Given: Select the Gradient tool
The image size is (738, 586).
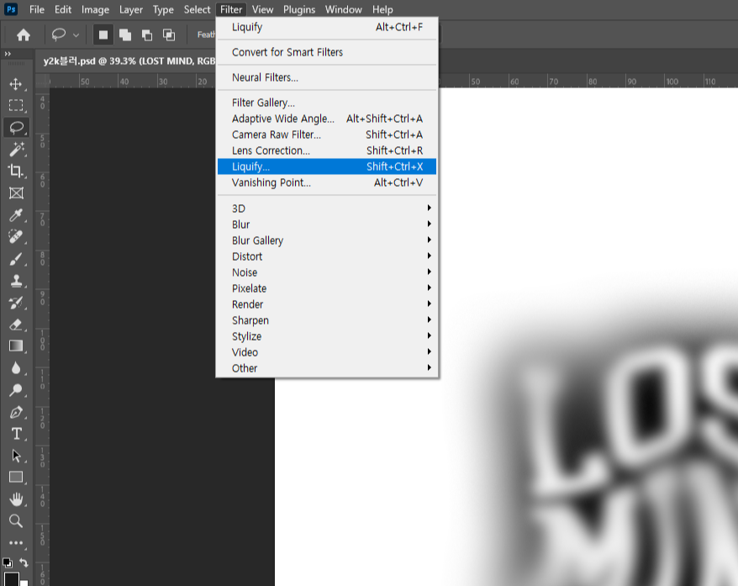Looking at the screenshot, I should 16,346.
